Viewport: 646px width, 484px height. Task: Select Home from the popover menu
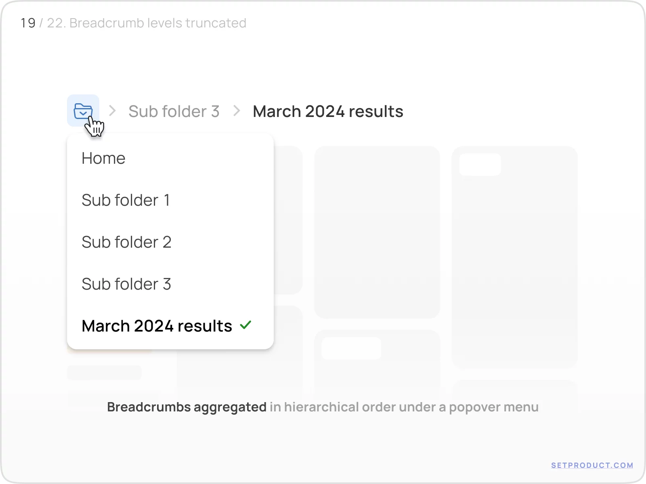point(103,158)
